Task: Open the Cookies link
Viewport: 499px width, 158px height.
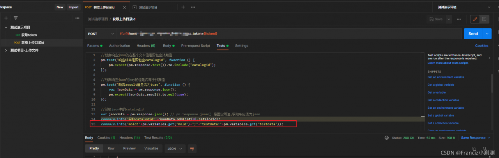Action: (x=481, y=46)
